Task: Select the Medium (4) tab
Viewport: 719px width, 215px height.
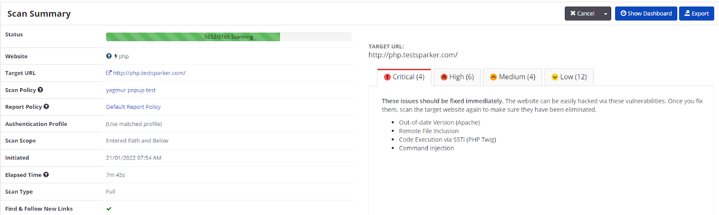Action: (x=513, y=77)
